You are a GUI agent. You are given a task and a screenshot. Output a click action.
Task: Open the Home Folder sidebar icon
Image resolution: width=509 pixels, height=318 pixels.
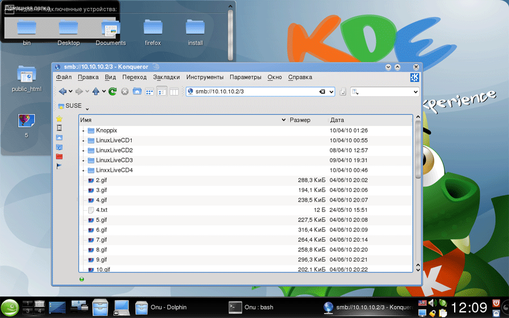point(59,137)
